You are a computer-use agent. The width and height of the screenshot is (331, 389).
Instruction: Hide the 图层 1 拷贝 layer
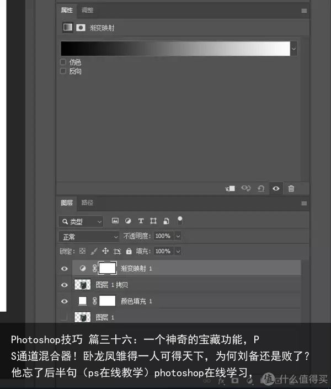(64, 285)
